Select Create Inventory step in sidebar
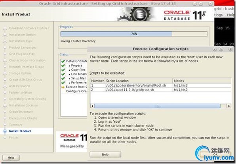 (x=21, y=112)
